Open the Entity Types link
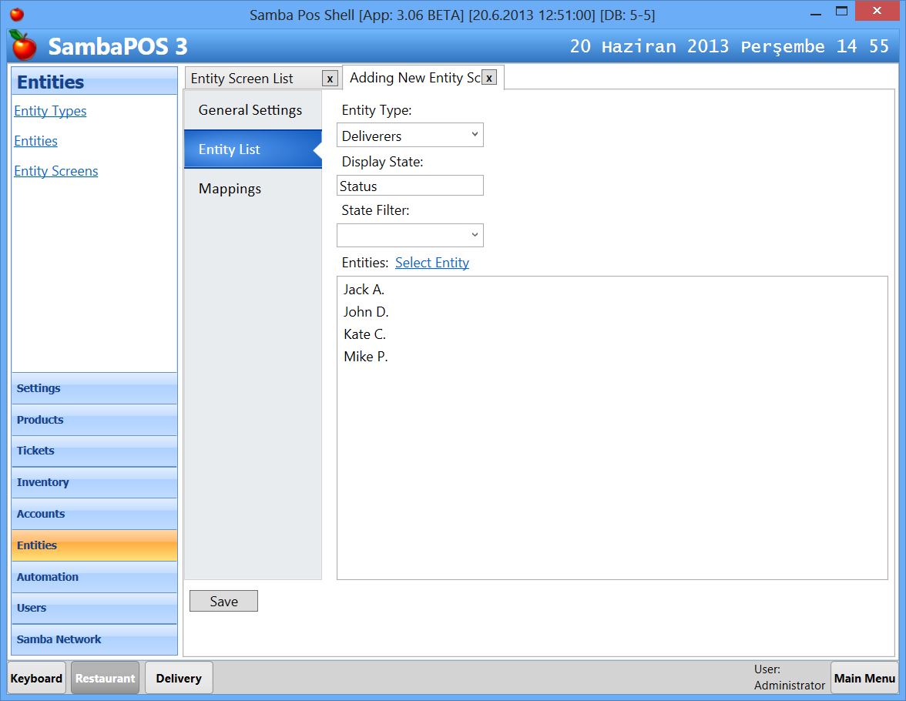 coord(50,111)
